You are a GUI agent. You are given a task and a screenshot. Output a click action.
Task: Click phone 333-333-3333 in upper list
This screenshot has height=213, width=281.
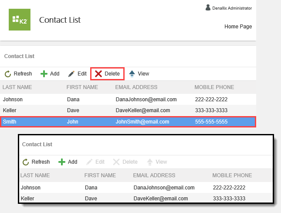tap(211, 110)
